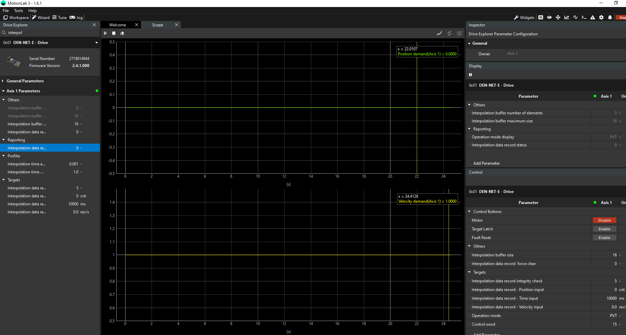Click the square-wave signal icon in toolbar
The height and width of the screenshot is (335, 626).
point(575,18)
